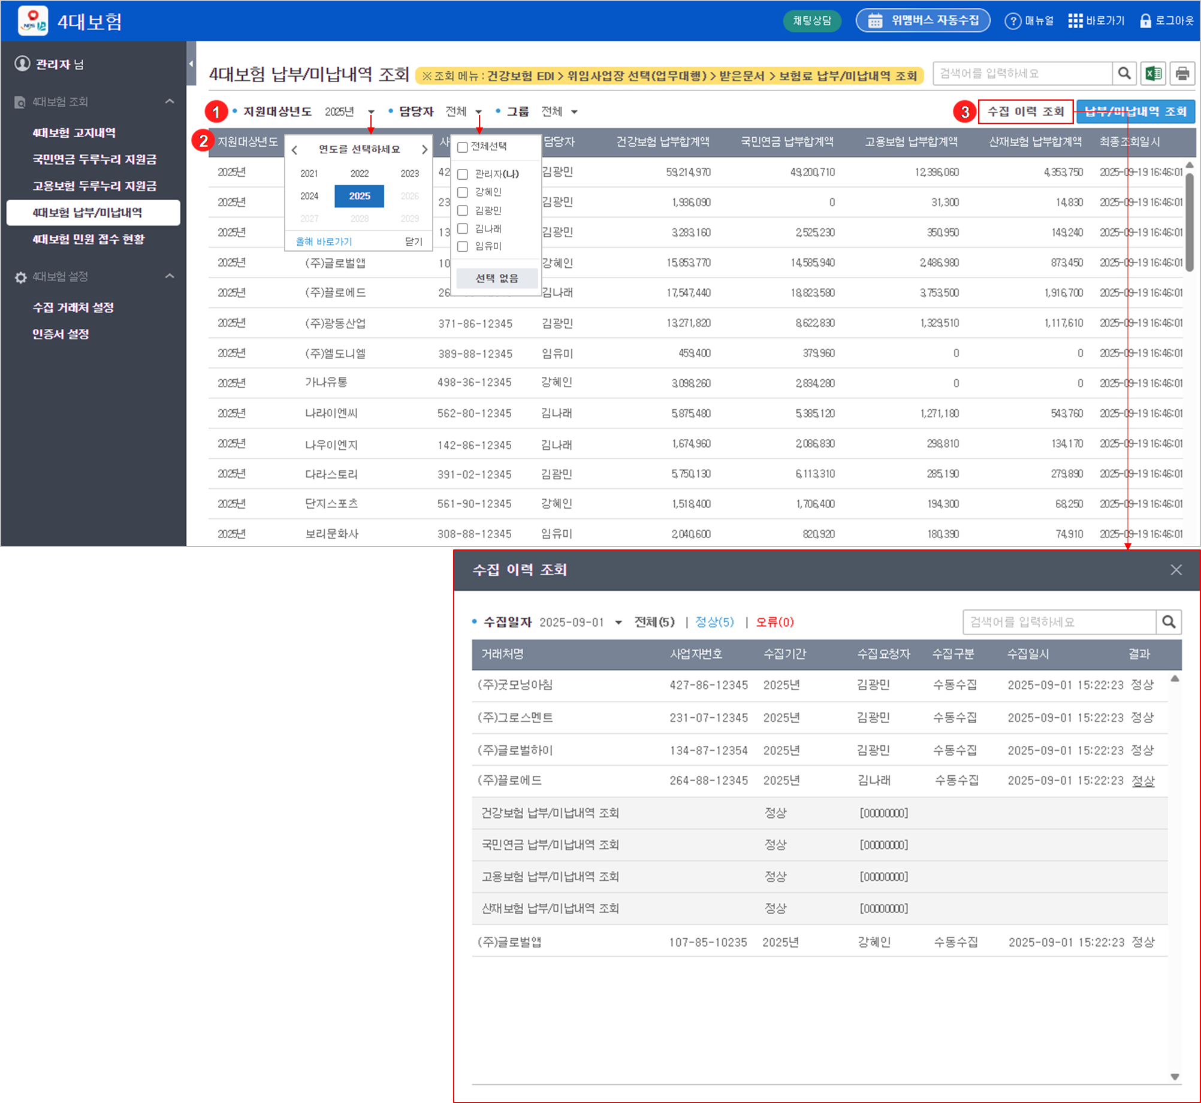The image size is (1201, 1103).
Task: Click the 수집 이력 조회 button
Action: click(1025, 111)
